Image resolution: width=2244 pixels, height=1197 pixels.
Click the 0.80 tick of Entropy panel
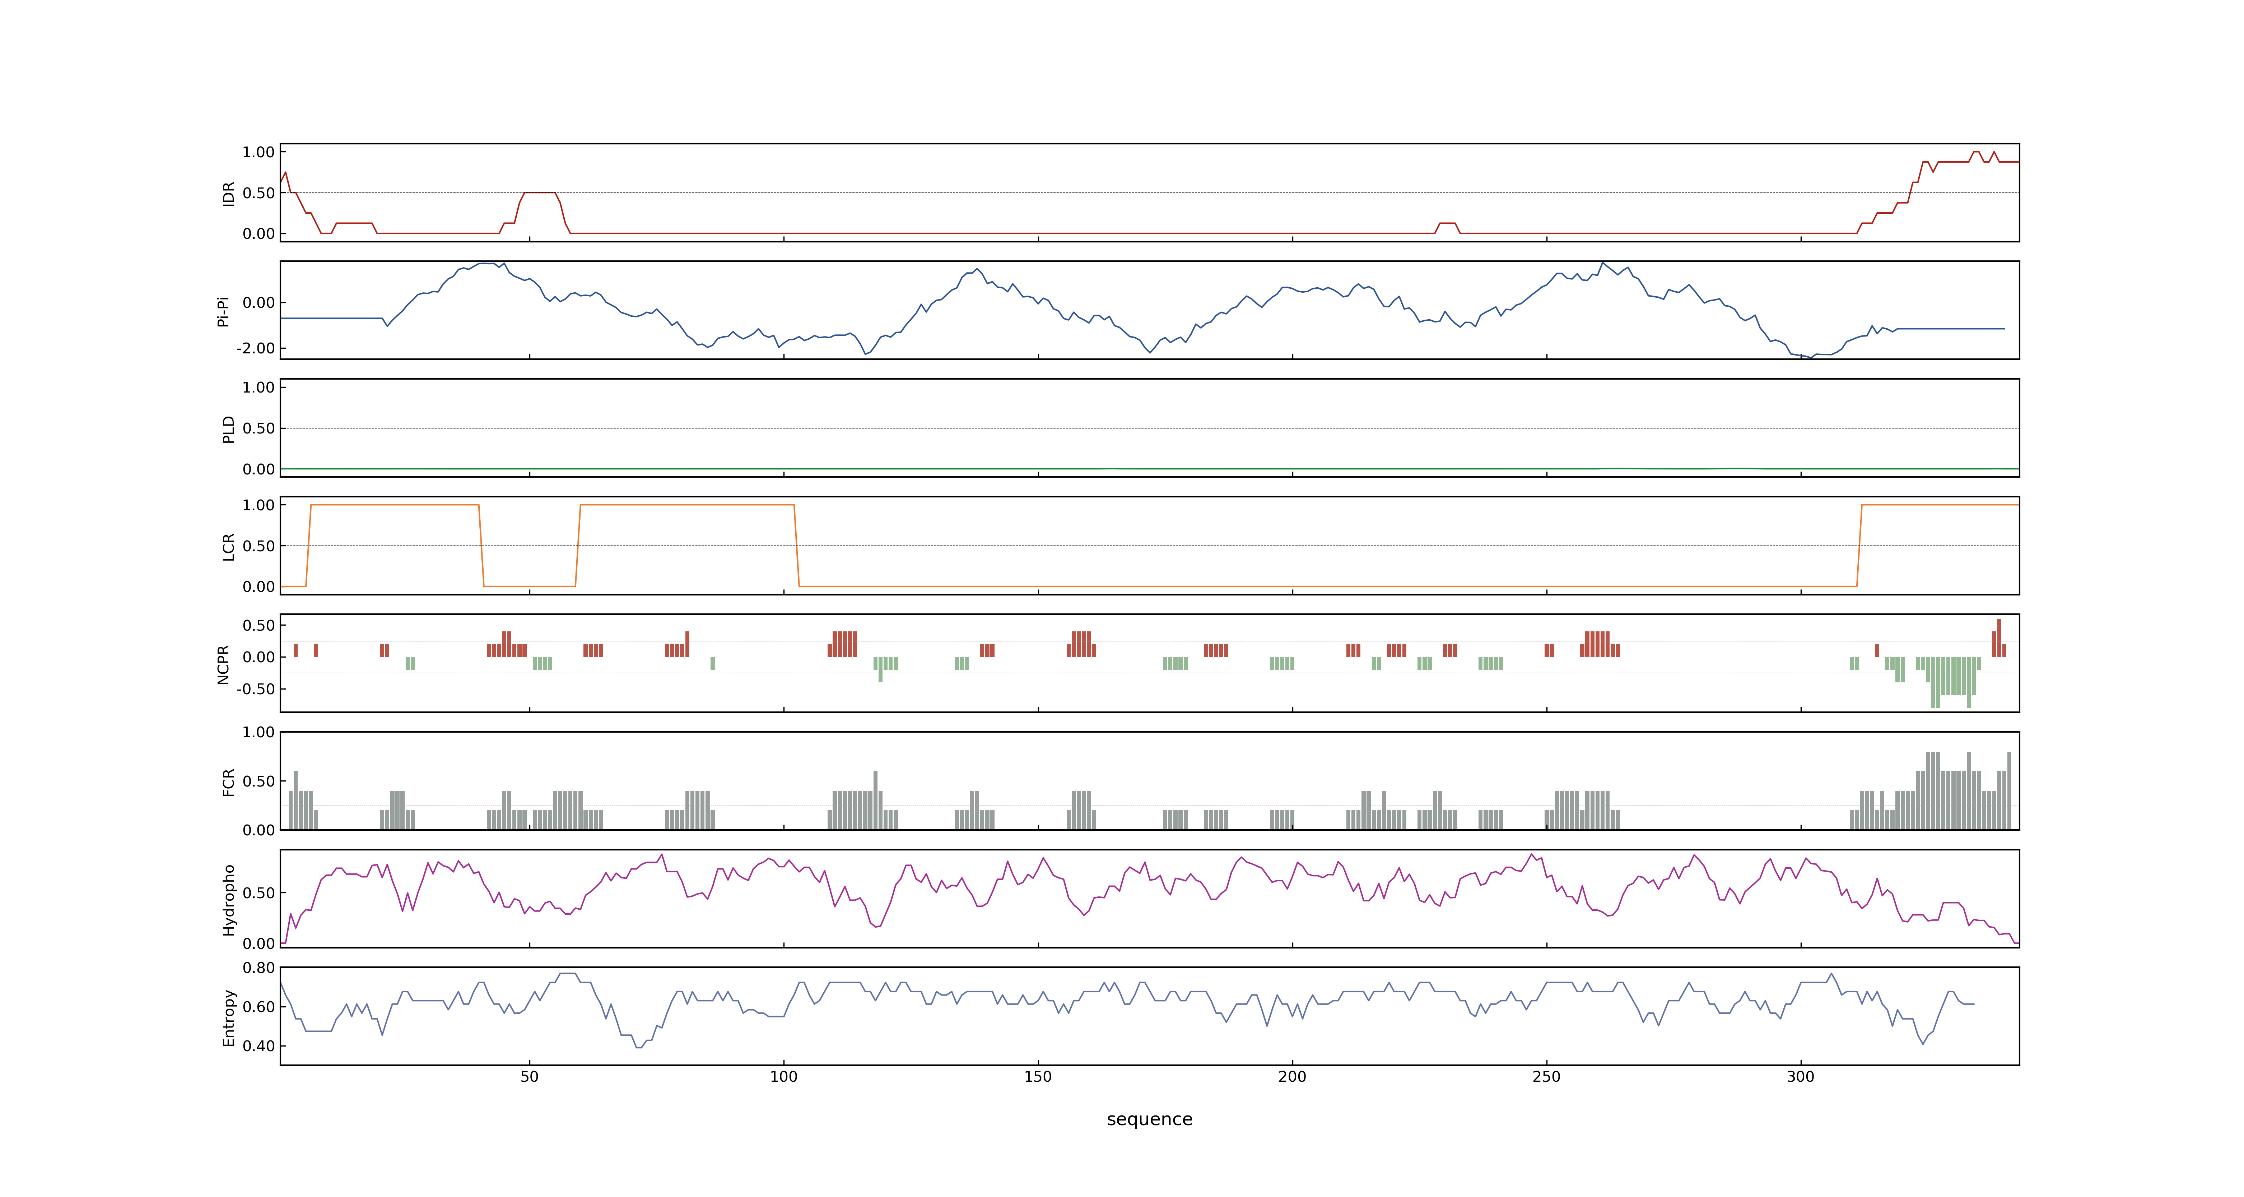click(x=259, y=968)
